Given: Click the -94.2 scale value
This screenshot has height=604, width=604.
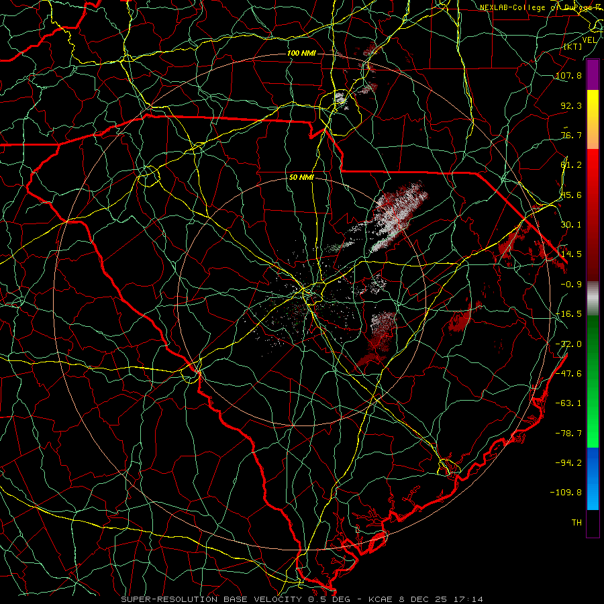Looking at the screenshot, I should 569,462.
